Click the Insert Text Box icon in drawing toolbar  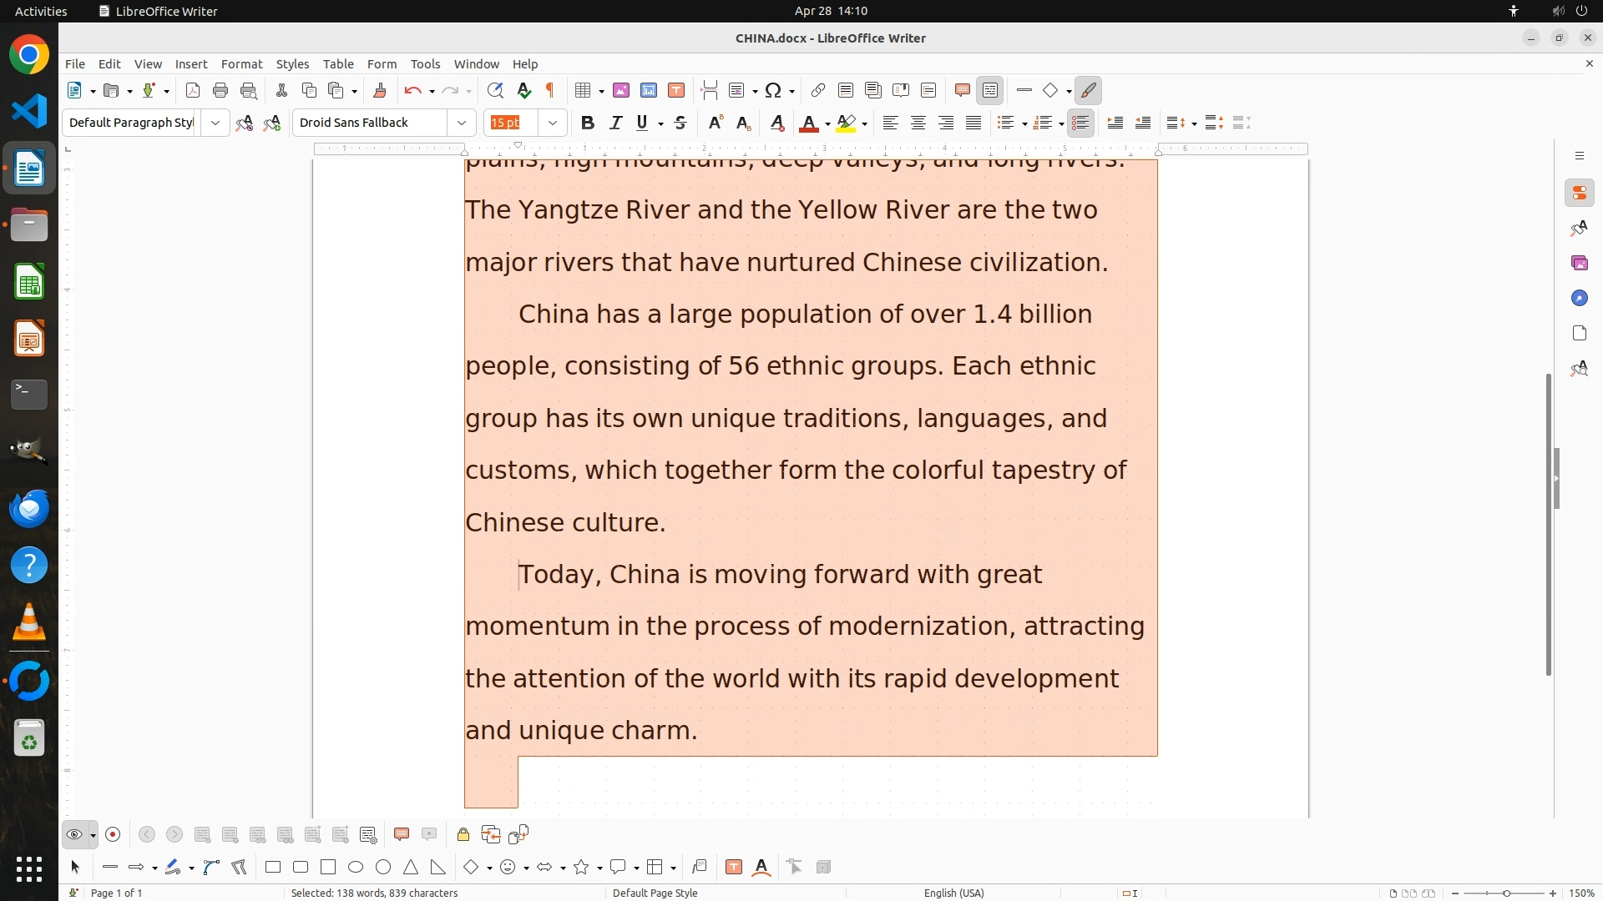pos(734,867)
